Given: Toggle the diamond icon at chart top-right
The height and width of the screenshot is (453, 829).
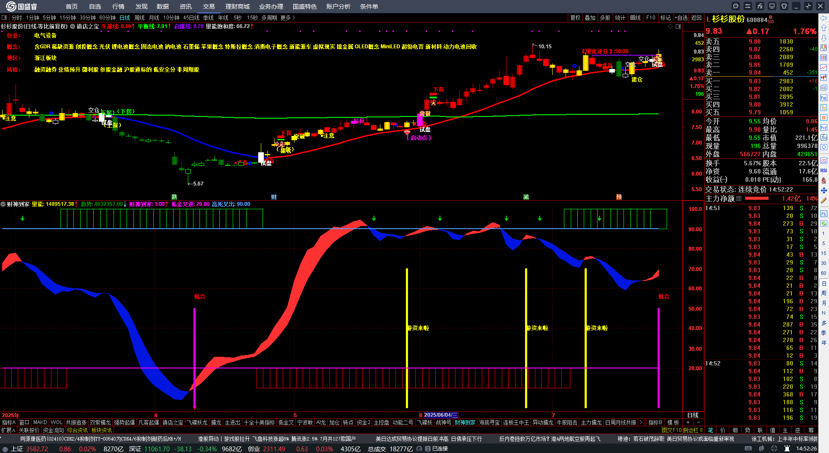Looking at the screenshot, I should [671, 26].
